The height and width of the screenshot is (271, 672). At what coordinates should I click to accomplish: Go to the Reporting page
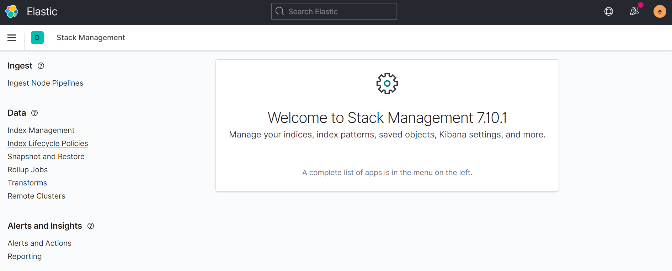[25, 256]
